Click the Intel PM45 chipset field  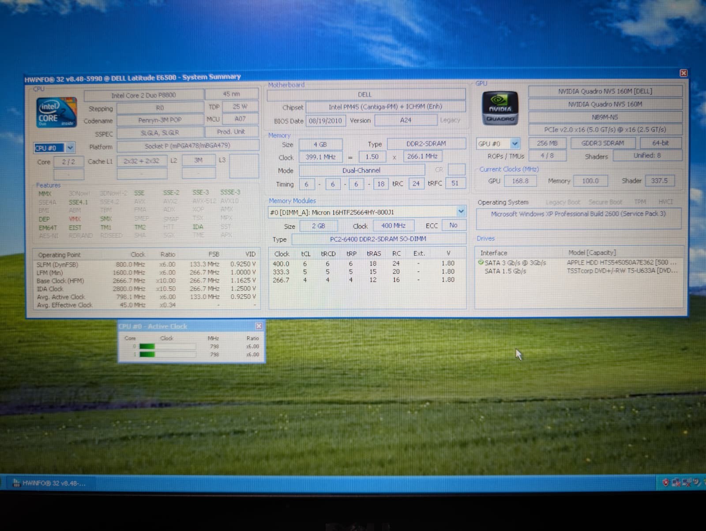386,107
